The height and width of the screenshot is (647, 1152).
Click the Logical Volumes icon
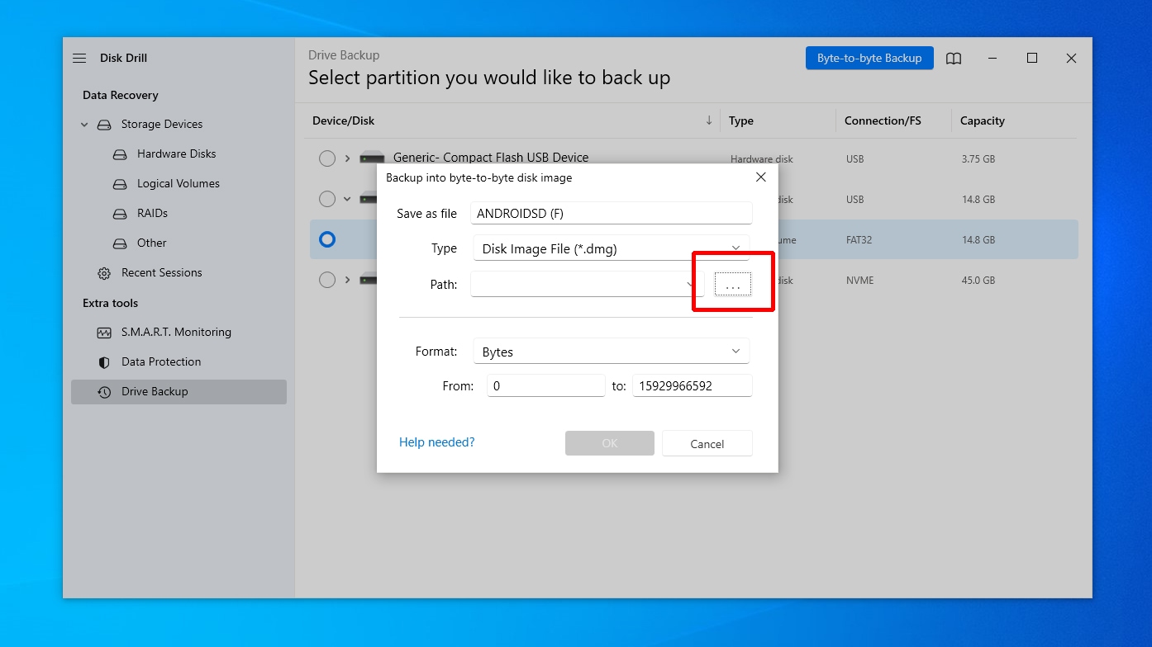tap(121, 184)
